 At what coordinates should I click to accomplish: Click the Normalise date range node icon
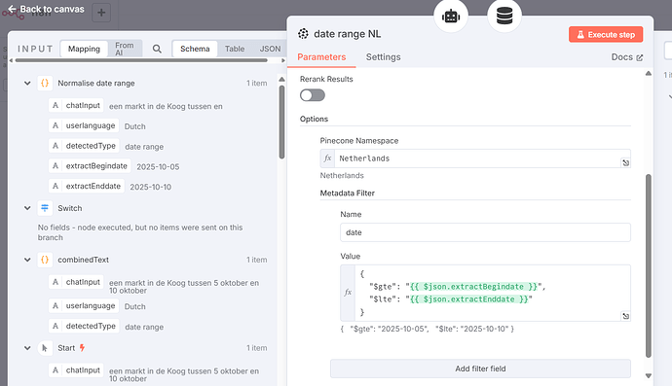tap(45, 83)
